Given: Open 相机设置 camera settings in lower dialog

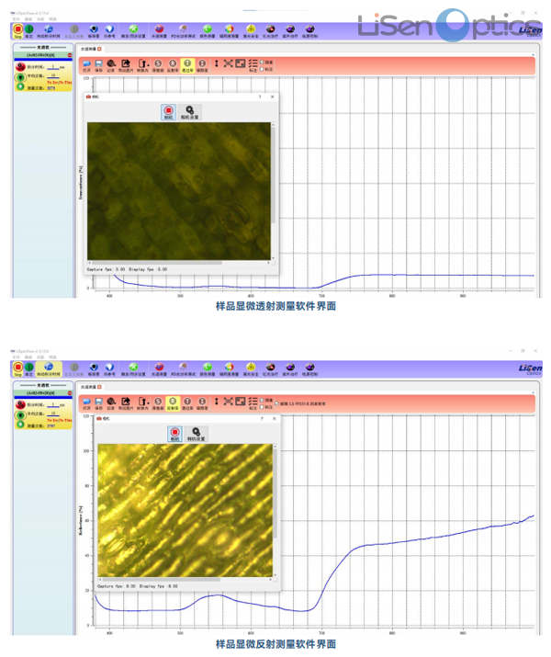Looking at the screenshot, I should (x=196, y=434).
